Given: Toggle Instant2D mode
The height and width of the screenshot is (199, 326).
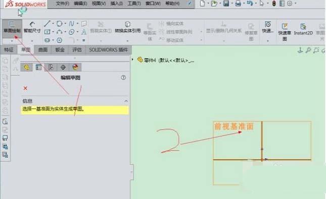Looking at the screenshot, I should coord(303,29).
